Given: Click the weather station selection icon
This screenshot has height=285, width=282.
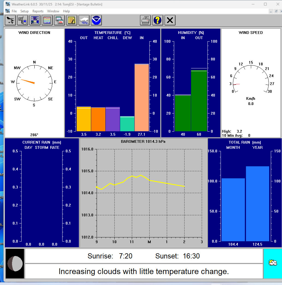Looking at the screenshot, I should point(10,20).
